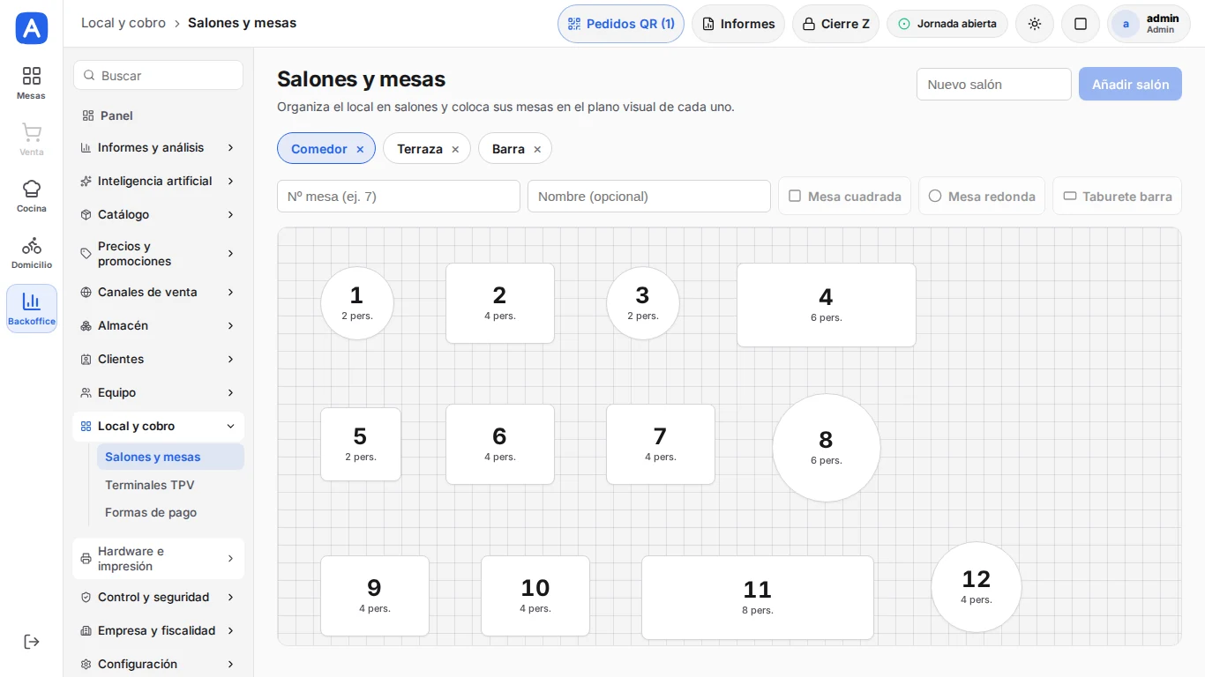The width and height of the screenshot is (1205, 677).
Task: Expand the Catálogo section
Action: (158, 215)
